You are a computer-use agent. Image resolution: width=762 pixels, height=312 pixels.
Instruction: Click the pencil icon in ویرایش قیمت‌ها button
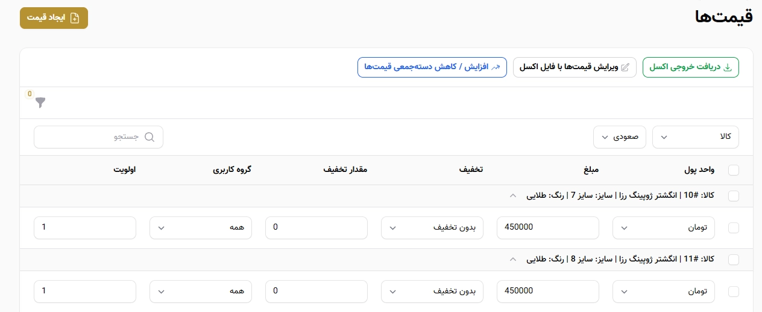pyautogui.click(x=625, y=67)
